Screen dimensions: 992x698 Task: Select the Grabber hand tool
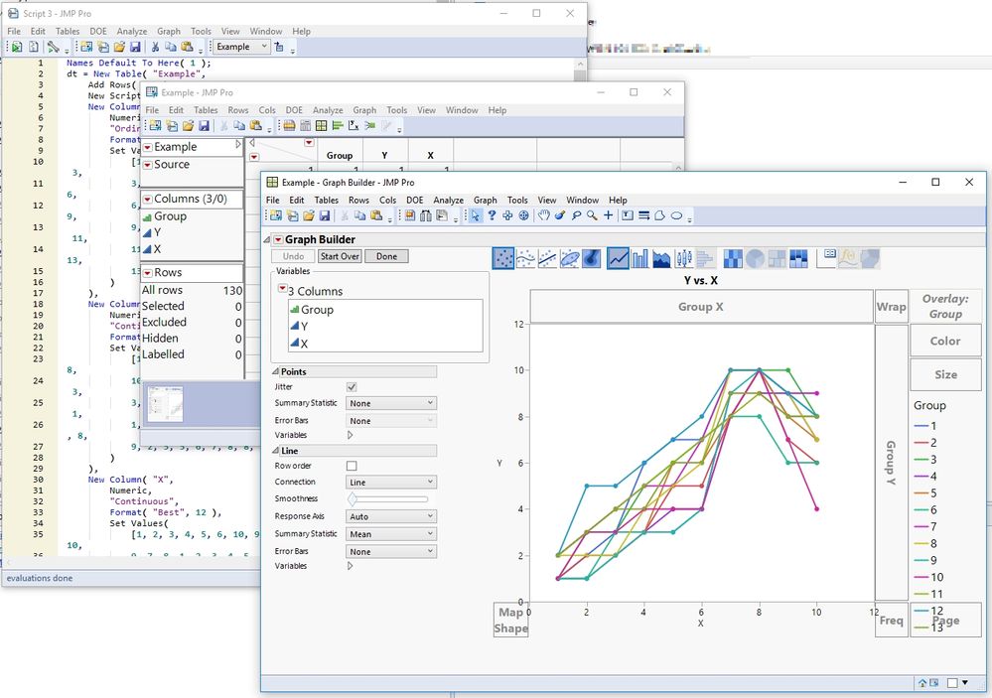coord(543,215)
